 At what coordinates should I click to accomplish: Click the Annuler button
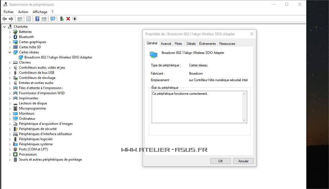click(243, 161)
